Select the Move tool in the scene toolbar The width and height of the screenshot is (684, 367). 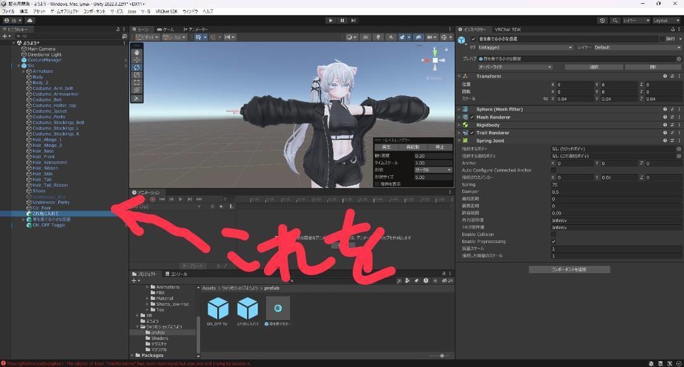coord(137,59)
